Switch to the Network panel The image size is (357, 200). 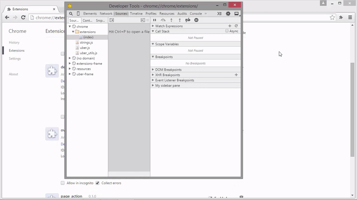pyautogui.click(x=106, y=14)
